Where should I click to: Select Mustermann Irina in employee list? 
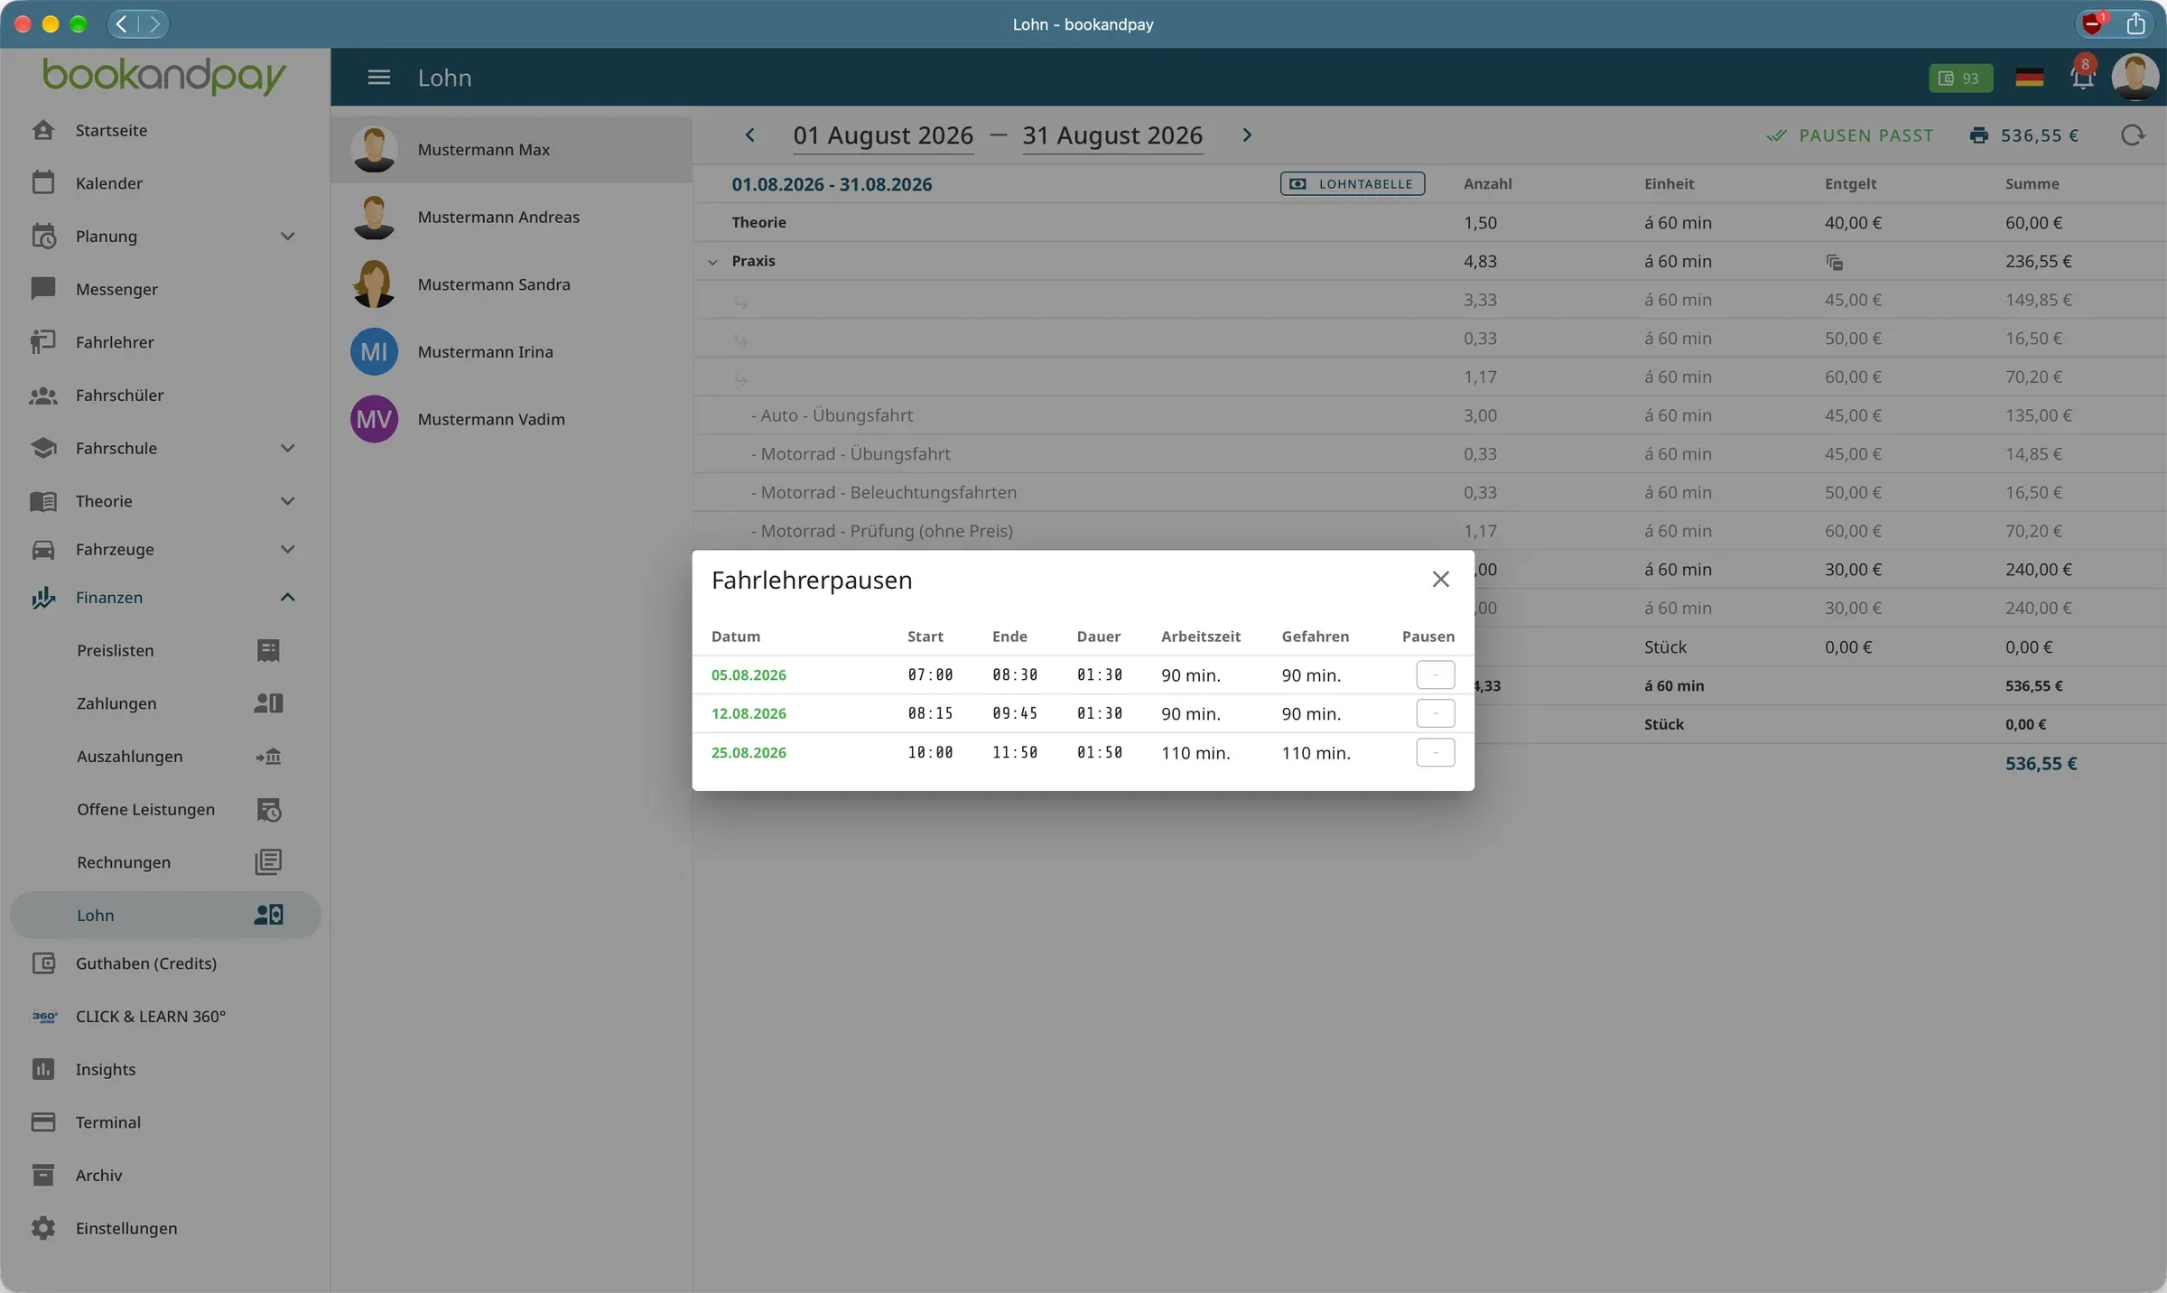[511, 352]
